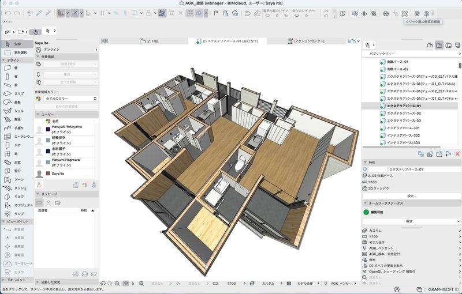The height and width of the screenshot is (294, 462).
Task: Open the 全て元のカラー workspace color dropdown
Action: tap(71, 99)
